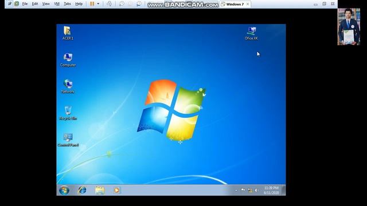Open the Windows 7 Start orb

tap(64, 191)
